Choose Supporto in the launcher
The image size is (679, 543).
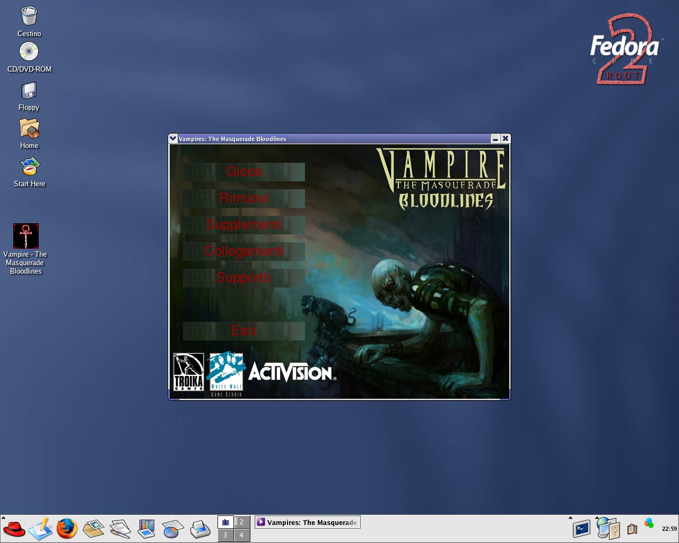click(244, 278)
